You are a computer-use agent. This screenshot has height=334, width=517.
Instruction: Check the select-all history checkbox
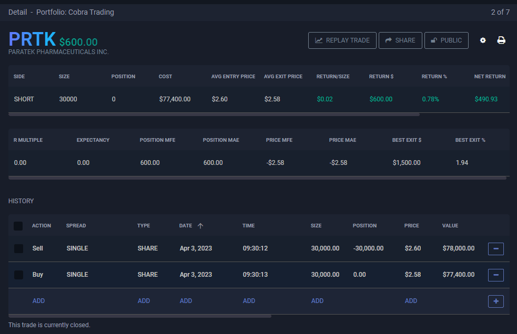(x=18, y=226)
